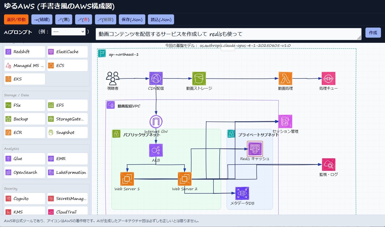Select the EFS storage icon
This screenshot has height=227, width=385.
click(67, 105)
